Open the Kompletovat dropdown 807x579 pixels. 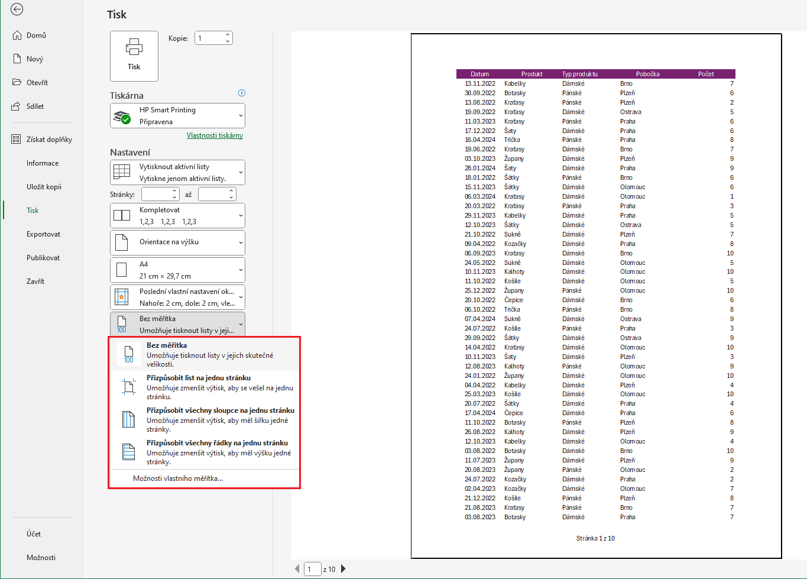pos(241,216)
